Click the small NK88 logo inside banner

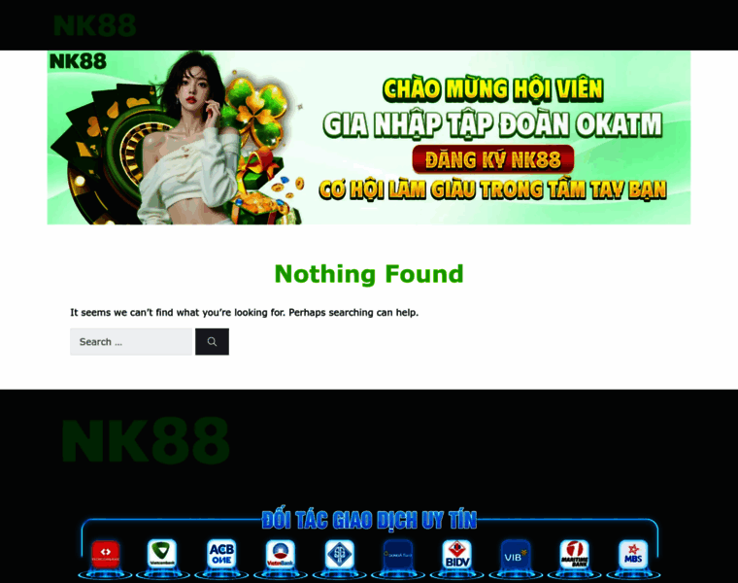pyautogui.click(x=78, y=61)
